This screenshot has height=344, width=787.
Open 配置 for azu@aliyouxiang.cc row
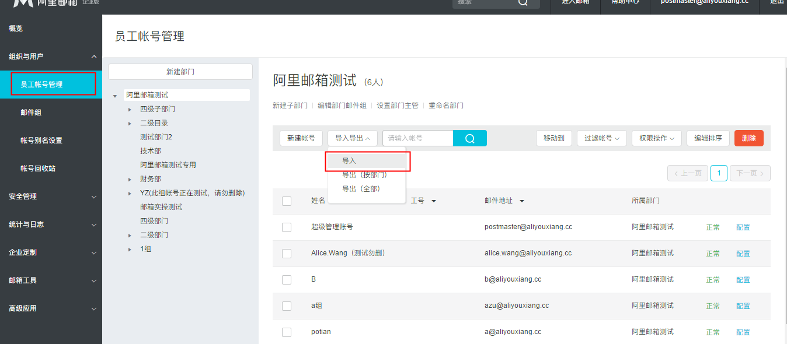(743, 306)
